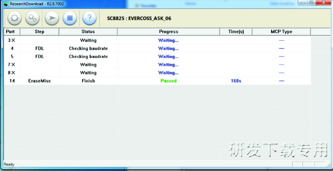Click the Load Packet gear icon
The width and height of the screenshot is (333, 171).
point(14,18)
